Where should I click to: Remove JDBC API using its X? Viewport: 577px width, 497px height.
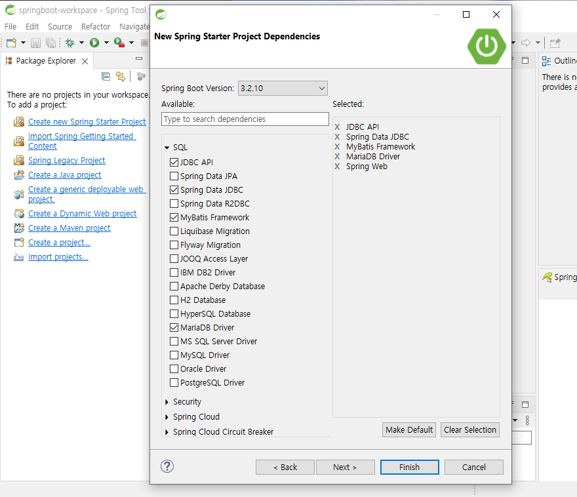tap(337, 127)
